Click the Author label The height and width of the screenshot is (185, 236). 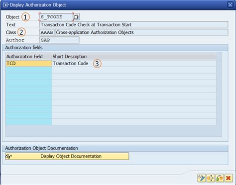click(x=15, y=40)
